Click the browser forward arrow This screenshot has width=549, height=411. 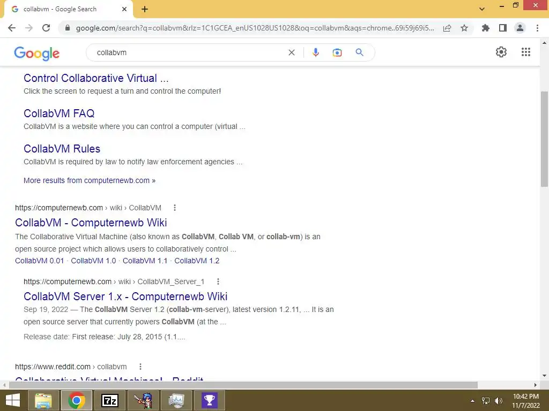coord(29,28)
